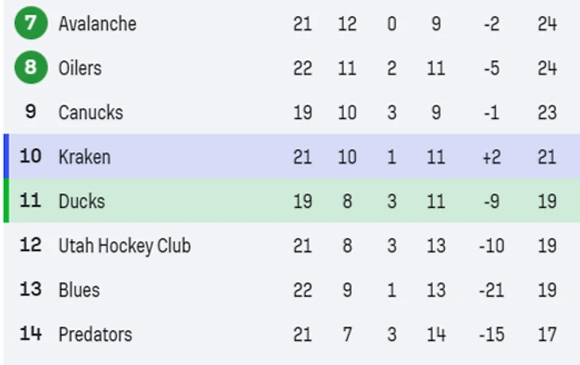Screen dimensions: 580x365
Task: Click the blue marker bar on Kraken row
Action: coord(6,156)
